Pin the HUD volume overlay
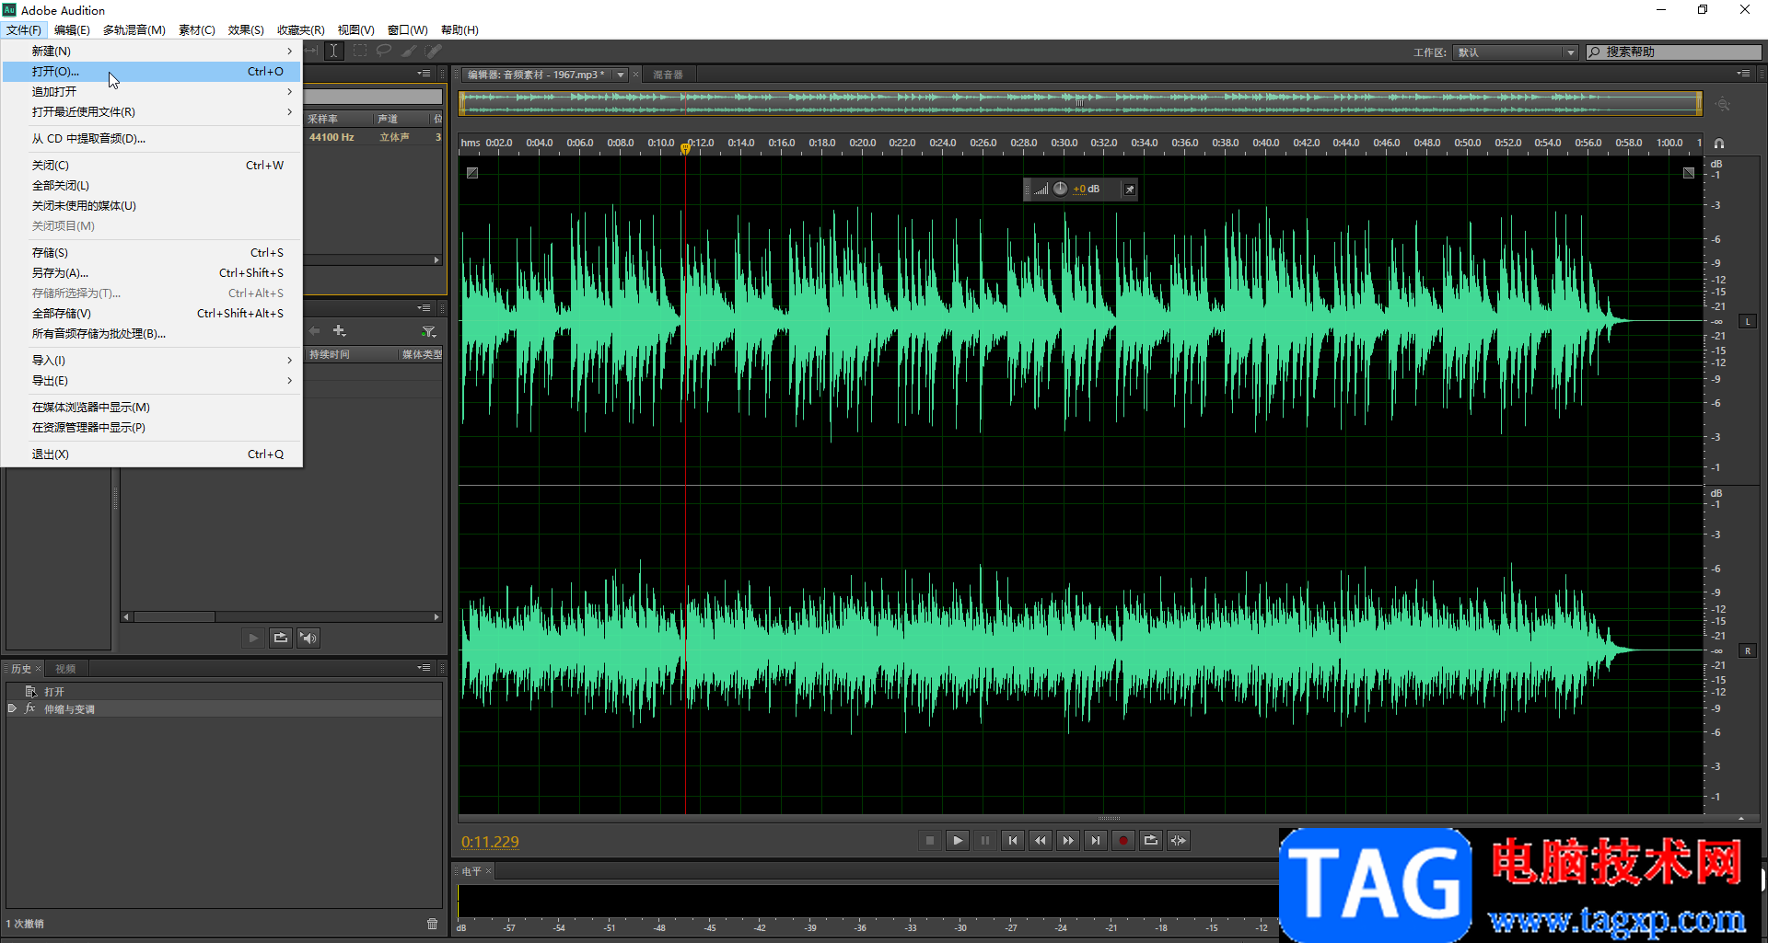 (x=1129, y=190)
